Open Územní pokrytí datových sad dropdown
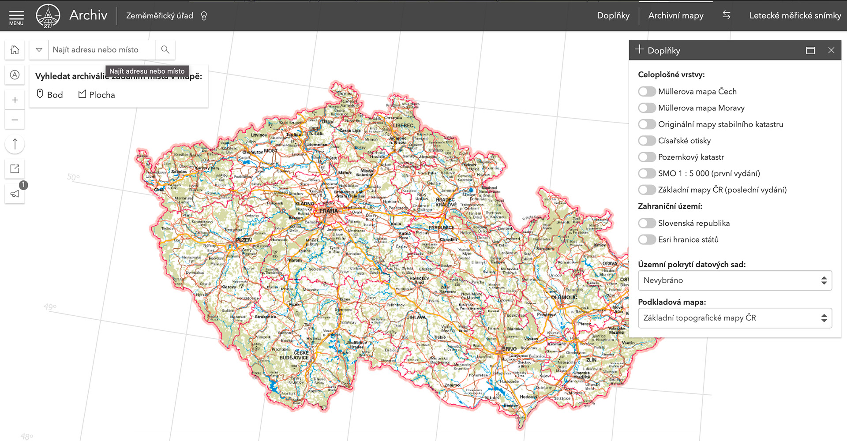Screen dimensions: 847x441 [x=735, y=280]
